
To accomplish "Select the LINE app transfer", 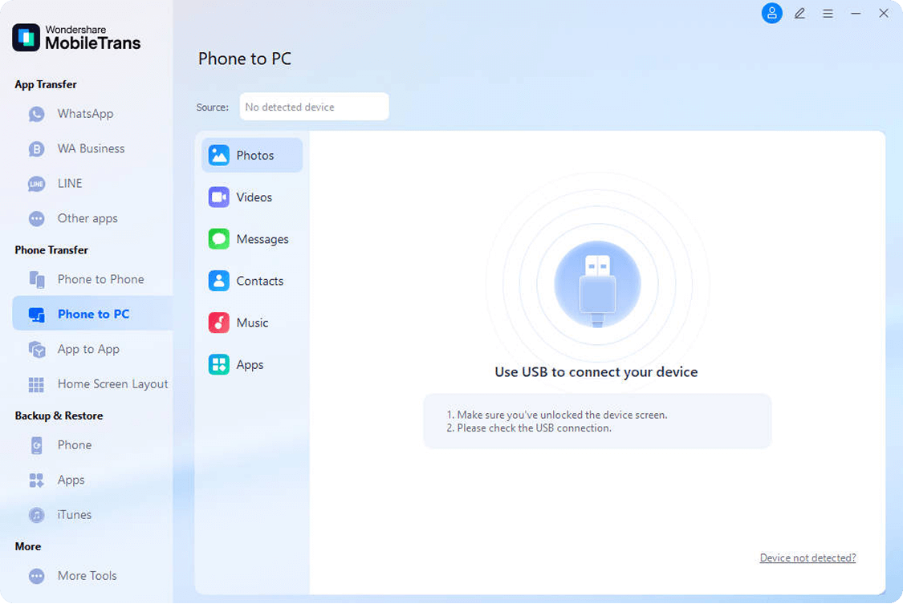I will pyautogui.click(x=70, y=183).
